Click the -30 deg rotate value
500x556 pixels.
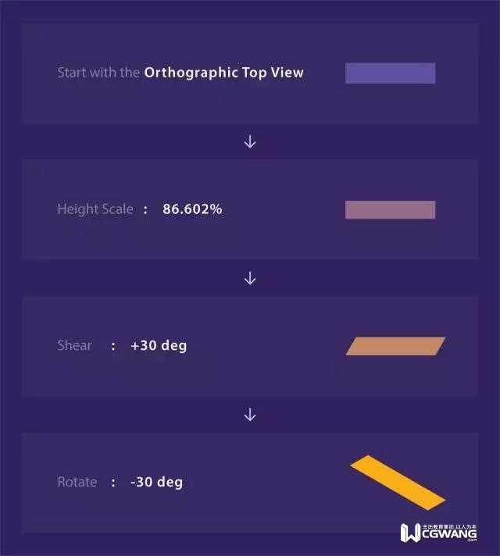click(156, 482)
